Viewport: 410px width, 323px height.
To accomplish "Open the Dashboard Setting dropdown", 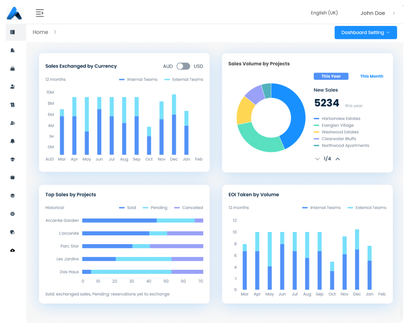I will [x=365, y=33].
